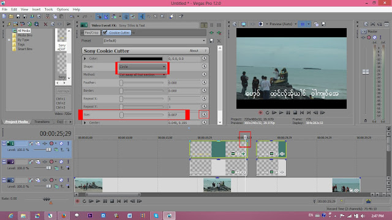Expand the By Type folder tree node
392x220 pixels.
(x=9, y=40)
